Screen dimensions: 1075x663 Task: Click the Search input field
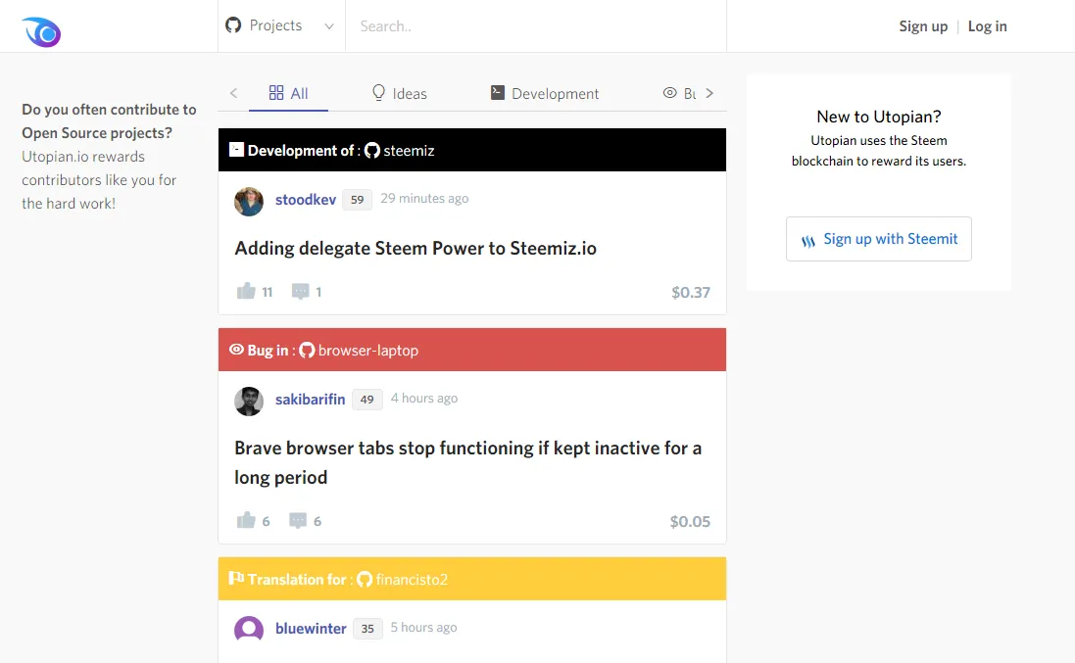pos(535,26)
